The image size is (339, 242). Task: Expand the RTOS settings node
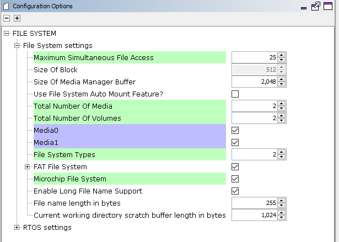[17, 227]
